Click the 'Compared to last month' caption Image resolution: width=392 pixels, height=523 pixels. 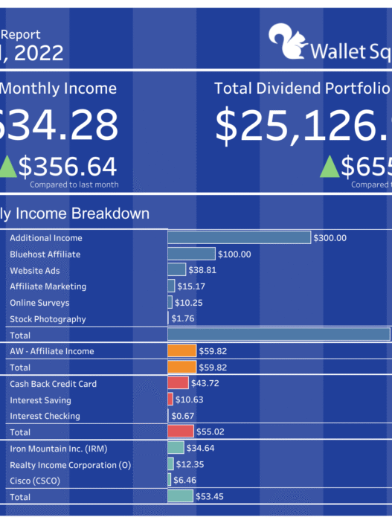(x=74, y=185)
